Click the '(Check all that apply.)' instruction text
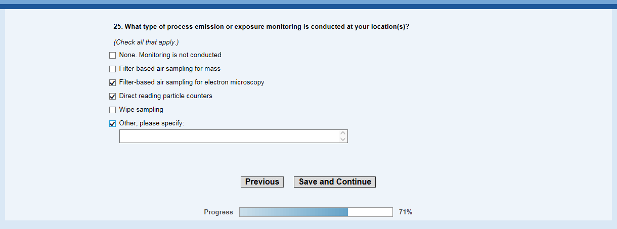 point(146,42)
